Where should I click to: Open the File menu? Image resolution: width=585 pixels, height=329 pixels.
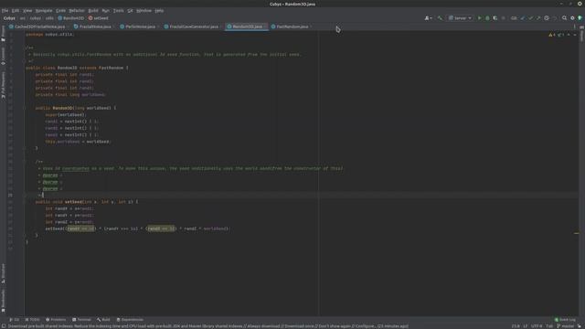point(5,10)
